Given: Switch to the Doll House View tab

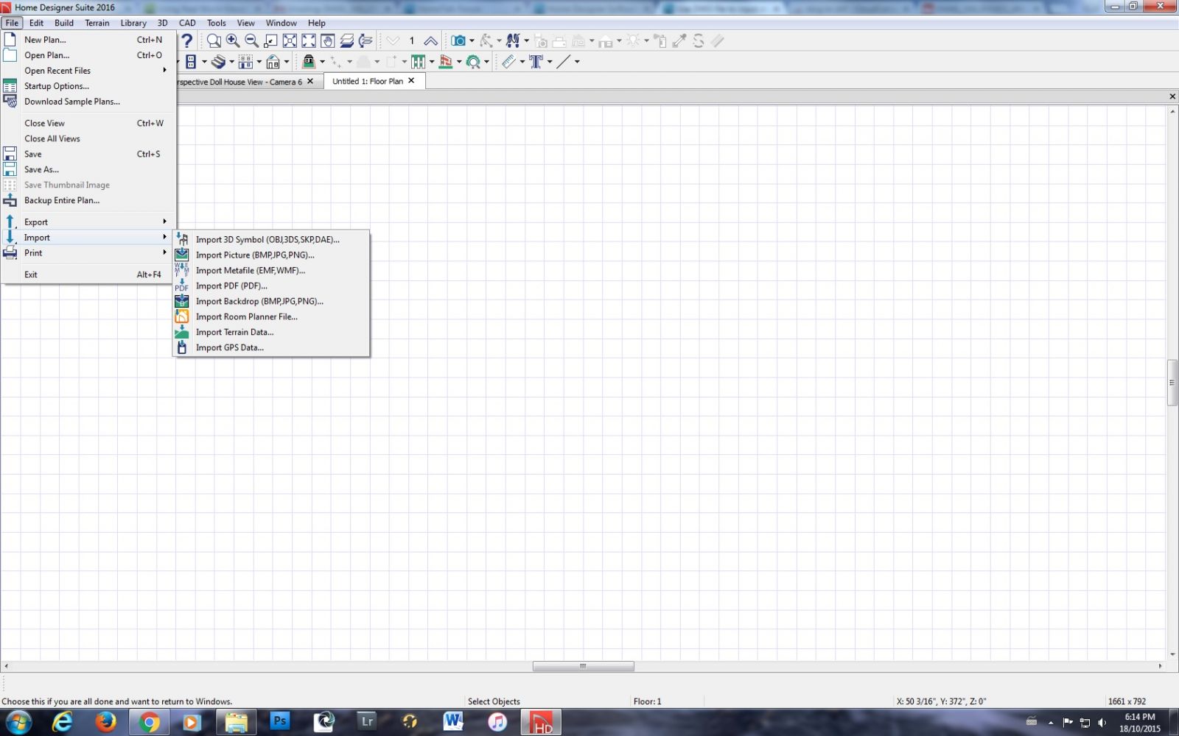Looking at the screenshot, I should 239,82.
